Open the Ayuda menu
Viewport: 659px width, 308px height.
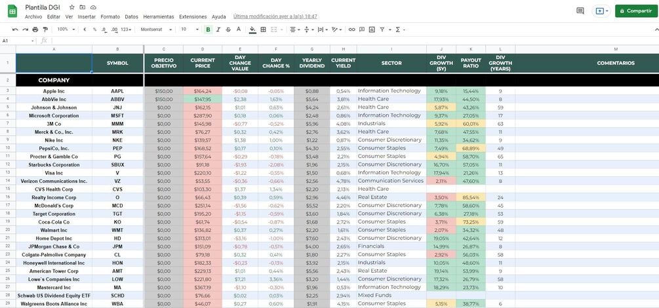tap(218, 17)
